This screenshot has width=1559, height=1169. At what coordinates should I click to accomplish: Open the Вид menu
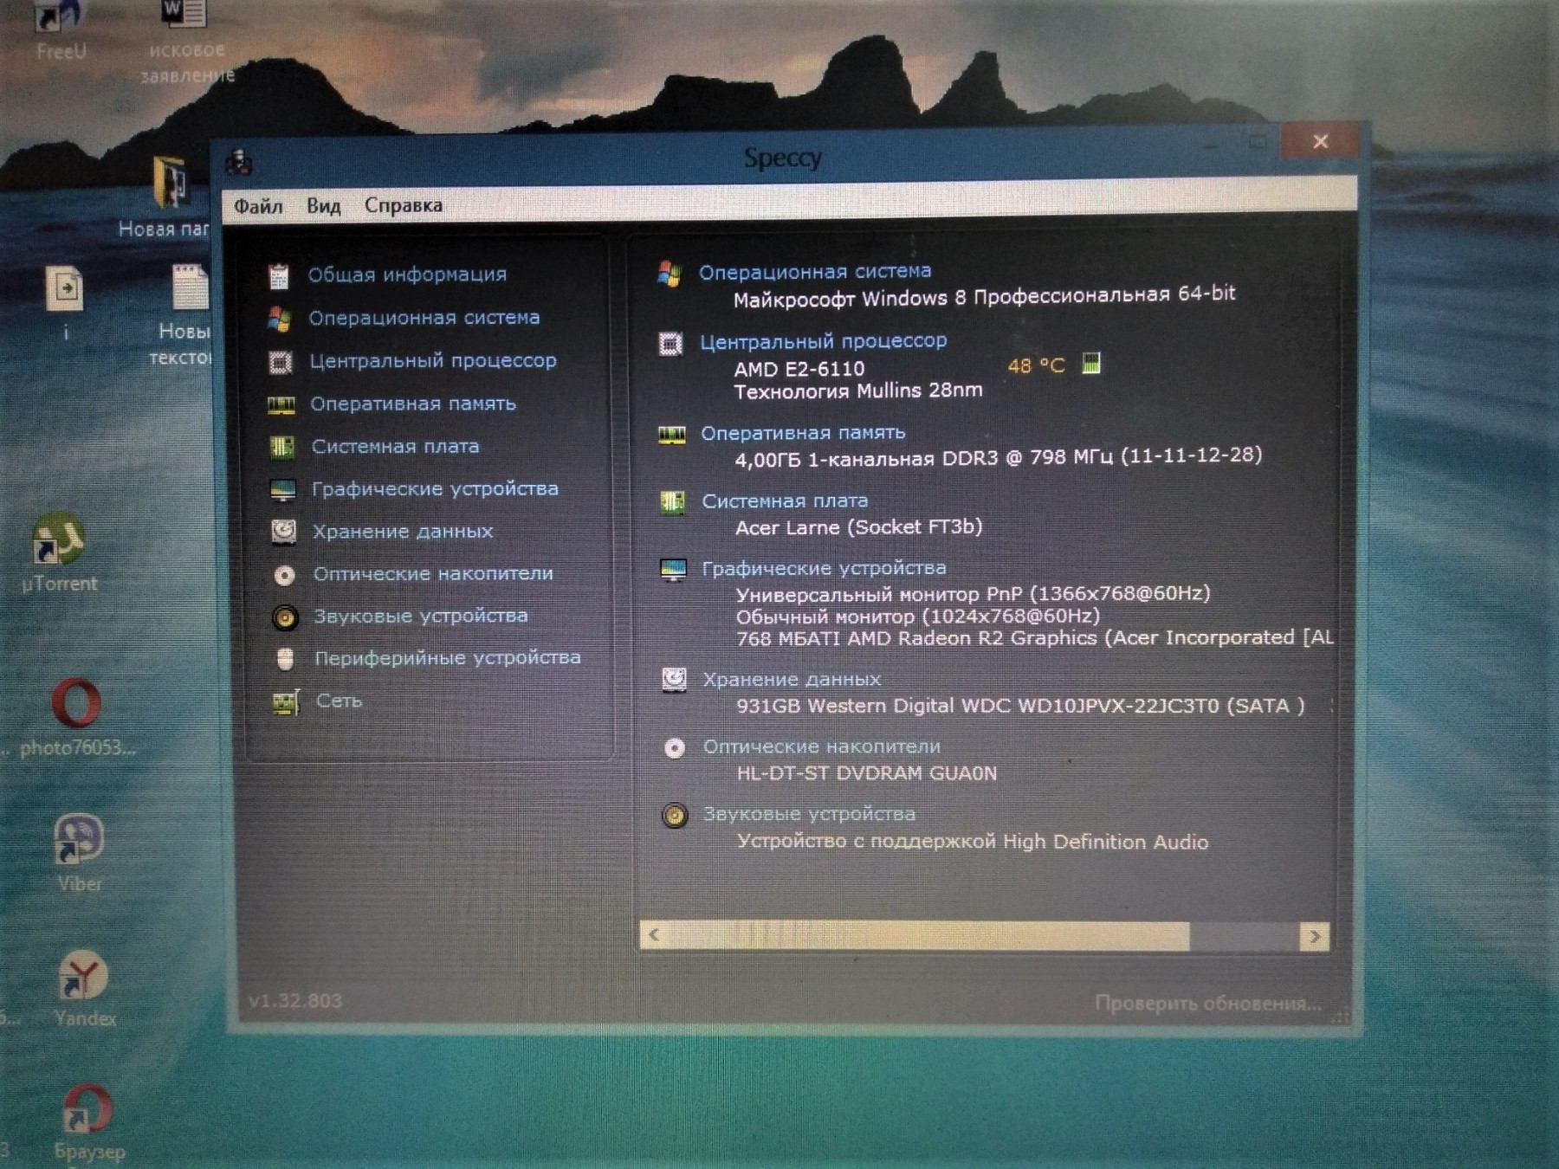pos(323,206)
